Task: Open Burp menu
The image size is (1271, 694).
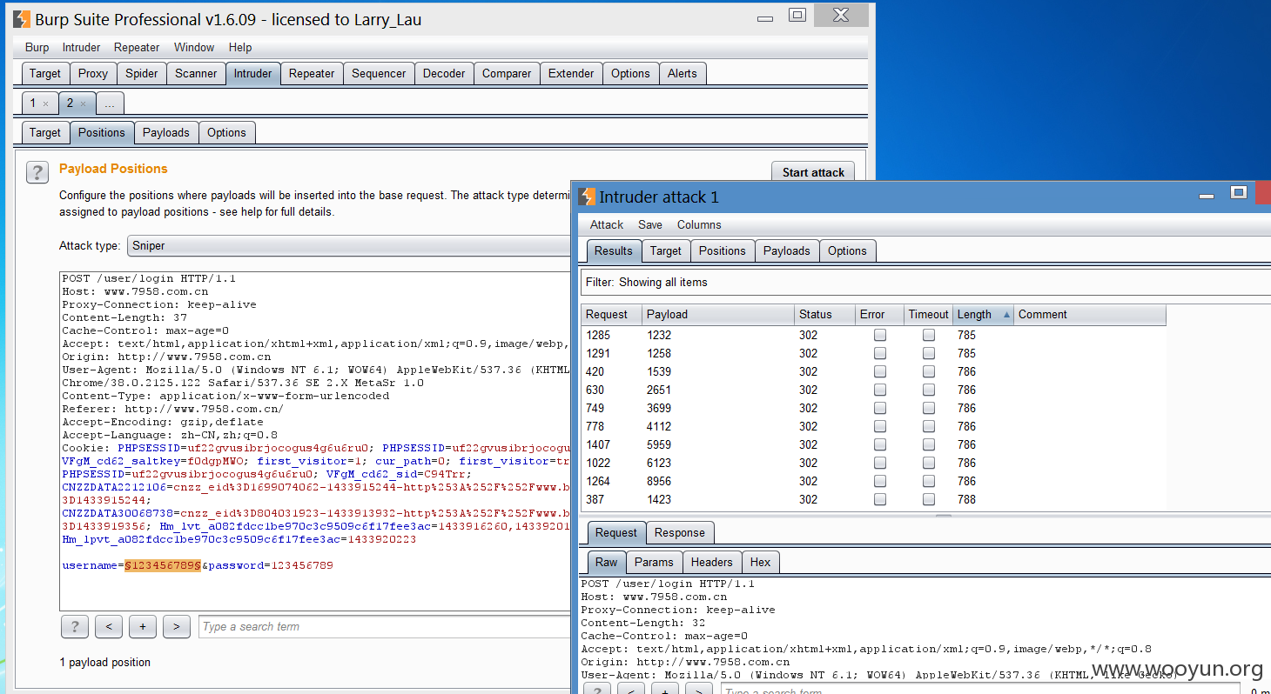Action: [37, 48]
